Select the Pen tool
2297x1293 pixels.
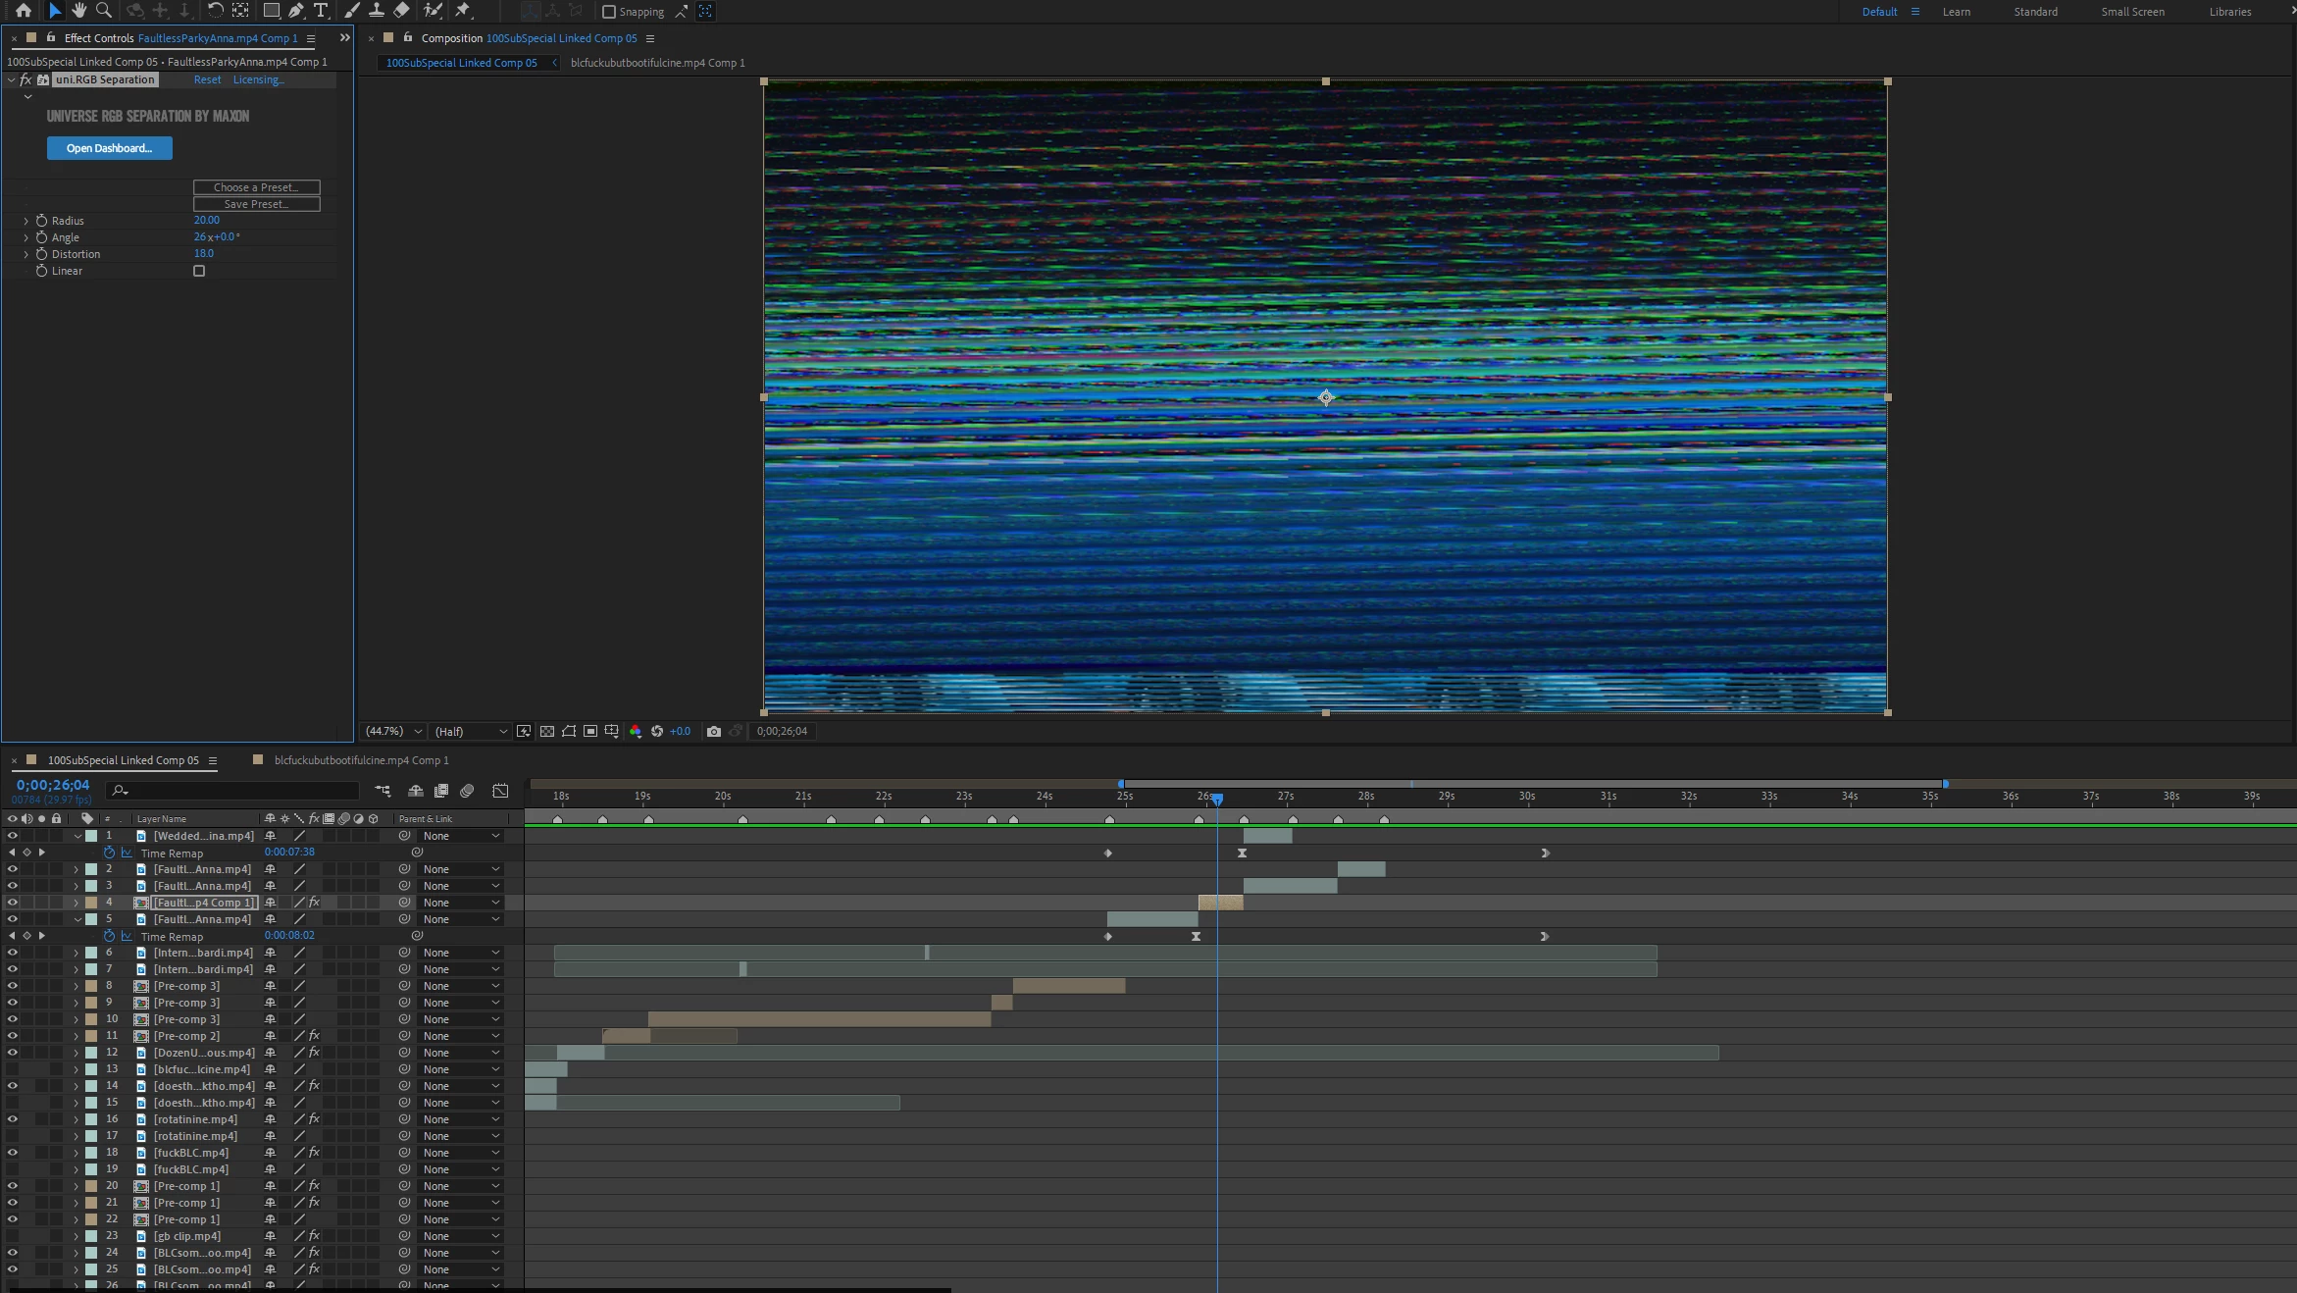tap(295, 11)
